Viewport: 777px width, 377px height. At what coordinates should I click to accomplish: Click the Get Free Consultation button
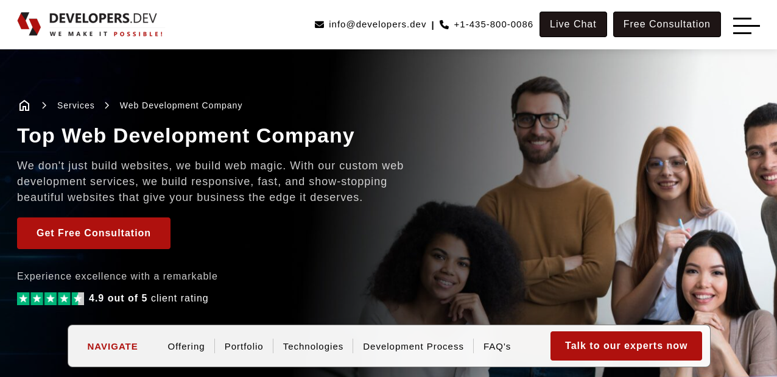[94, 233]
